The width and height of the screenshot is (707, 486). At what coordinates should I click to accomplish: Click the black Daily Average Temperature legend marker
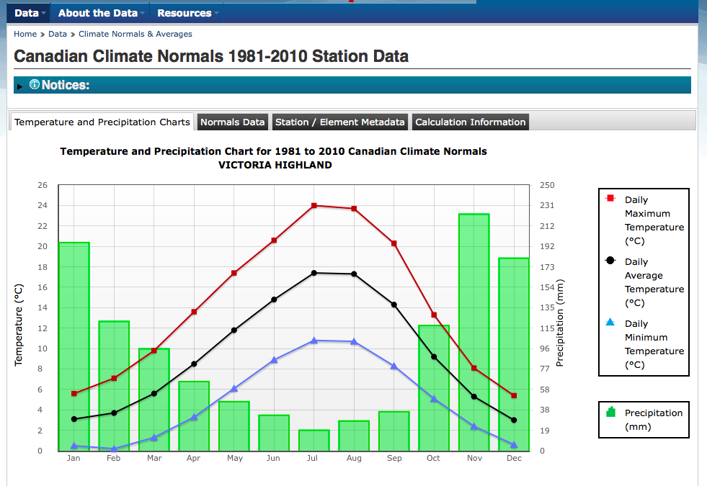610,260
